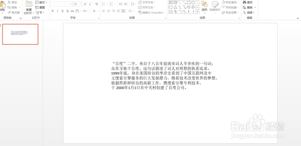Open the Change Case (Aa) dropdown
Image resolution: width=301 pixels, height=146 pixels.
click(86, 11)
